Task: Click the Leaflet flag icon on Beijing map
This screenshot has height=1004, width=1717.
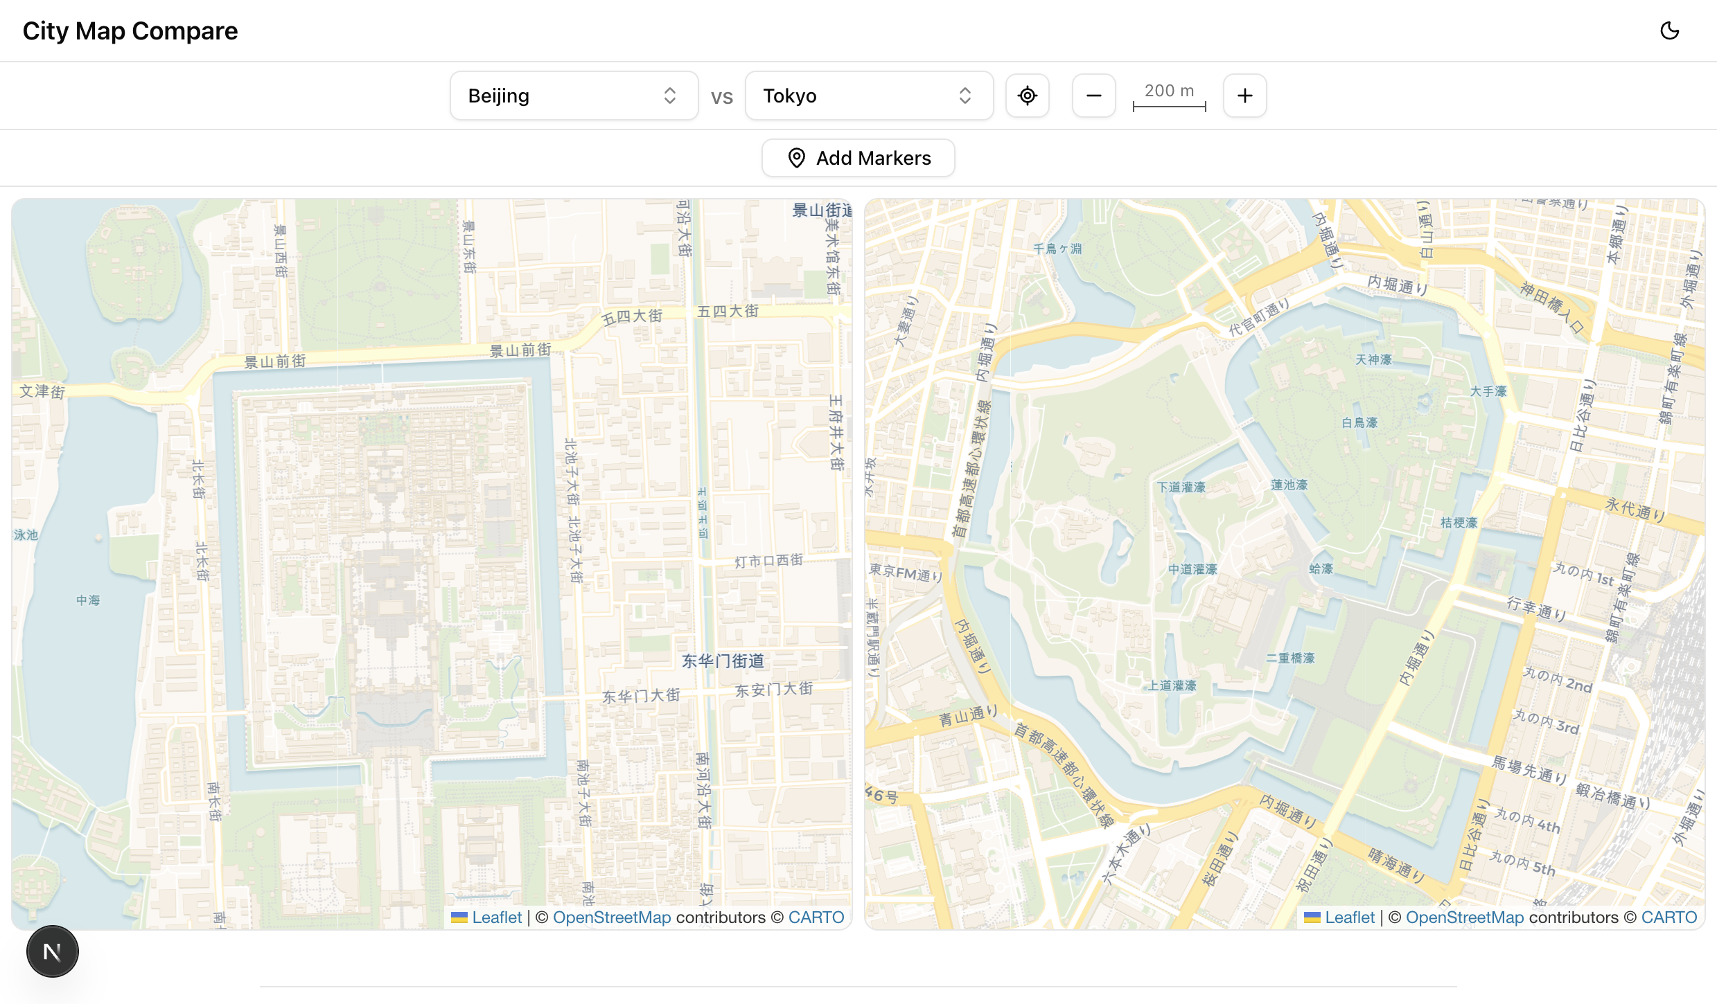Action: (x=459, y=917)
